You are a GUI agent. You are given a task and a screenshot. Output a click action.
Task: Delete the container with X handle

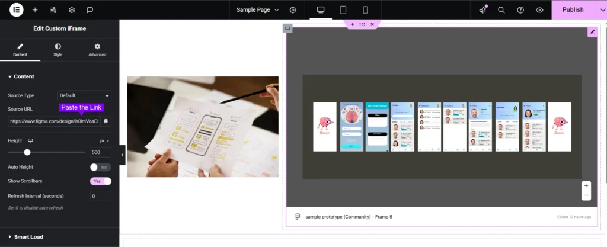coord(372,24)
